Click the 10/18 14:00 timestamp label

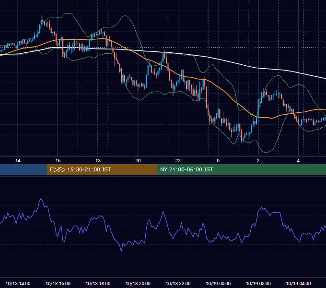(18, 283)
